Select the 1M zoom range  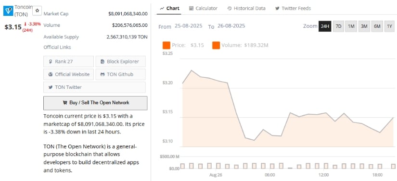[351, 26]
